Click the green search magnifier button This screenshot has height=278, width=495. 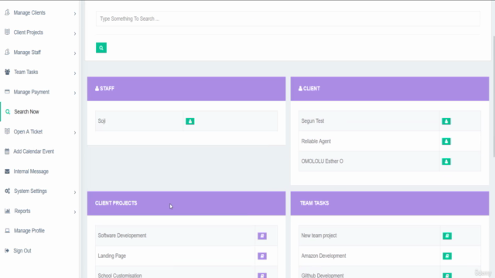[x=101, y=48]
